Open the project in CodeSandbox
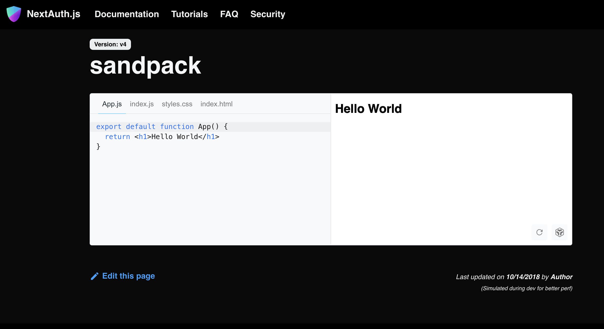The height and width of the screenshot is (329, 604). tap(559, 232)
